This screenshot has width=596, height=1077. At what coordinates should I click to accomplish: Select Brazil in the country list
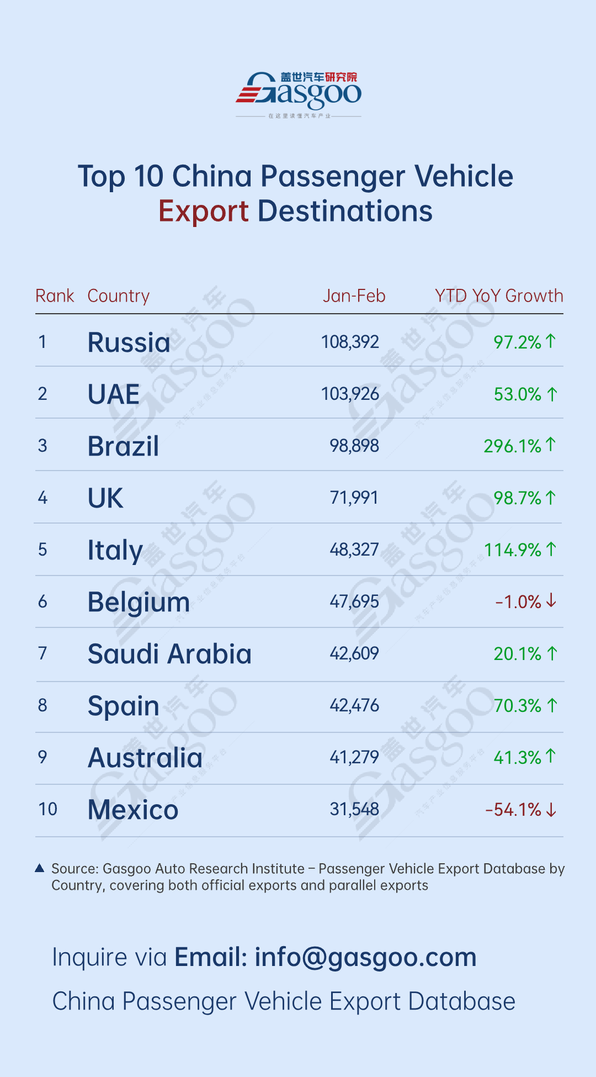pyautogui.click(x=124, y=446)
